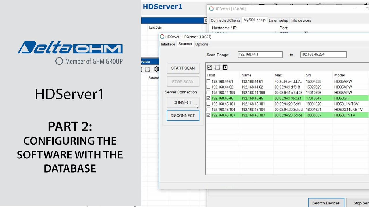Click serial number 14010896
This screenshot has width=369, height=207.
point(314,93)
